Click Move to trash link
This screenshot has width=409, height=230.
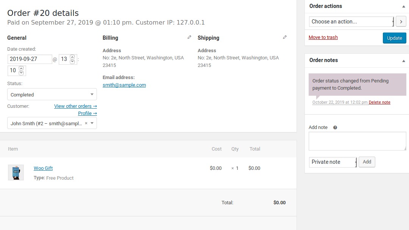pos(323,37)
